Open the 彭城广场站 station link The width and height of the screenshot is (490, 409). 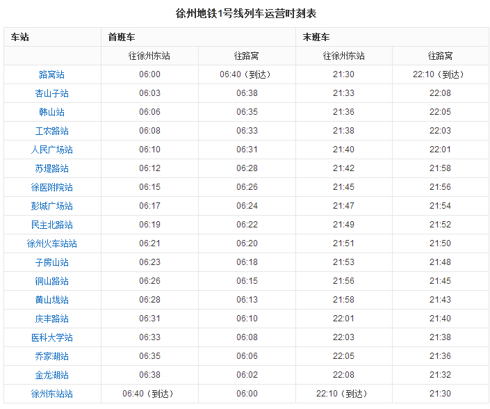point(52,206)
